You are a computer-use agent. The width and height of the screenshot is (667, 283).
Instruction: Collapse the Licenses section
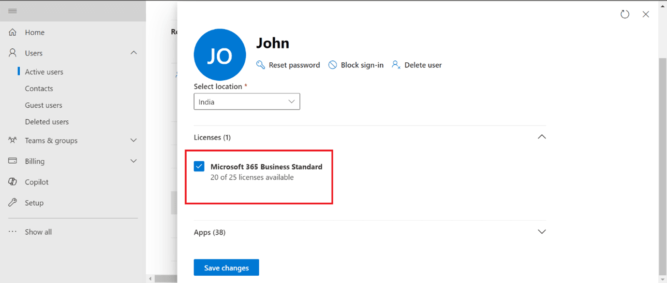541,137
